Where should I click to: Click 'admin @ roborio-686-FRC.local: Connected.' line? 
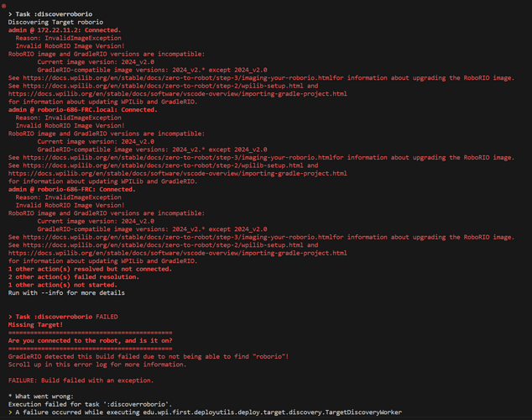click(x=83, y=110)
